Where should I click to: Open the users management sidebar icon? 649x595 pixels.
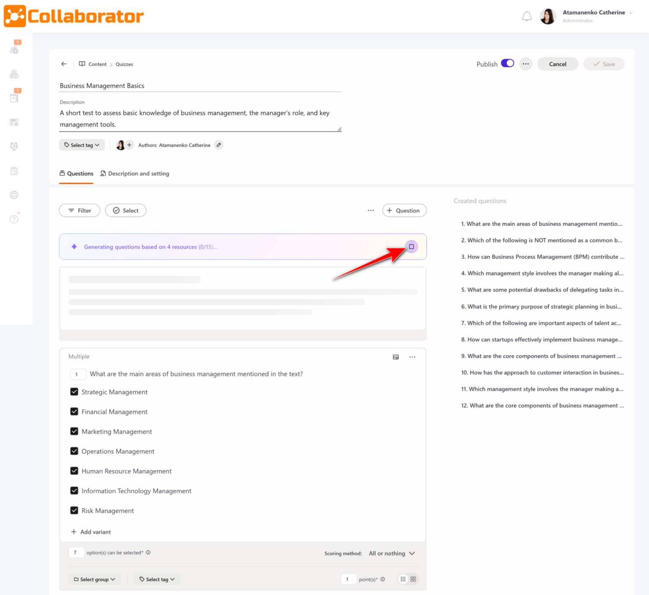click(14, 49)
